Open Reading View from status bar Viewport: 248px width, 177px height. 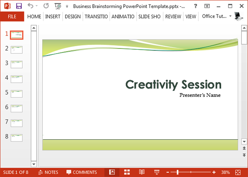pos(142,172)
